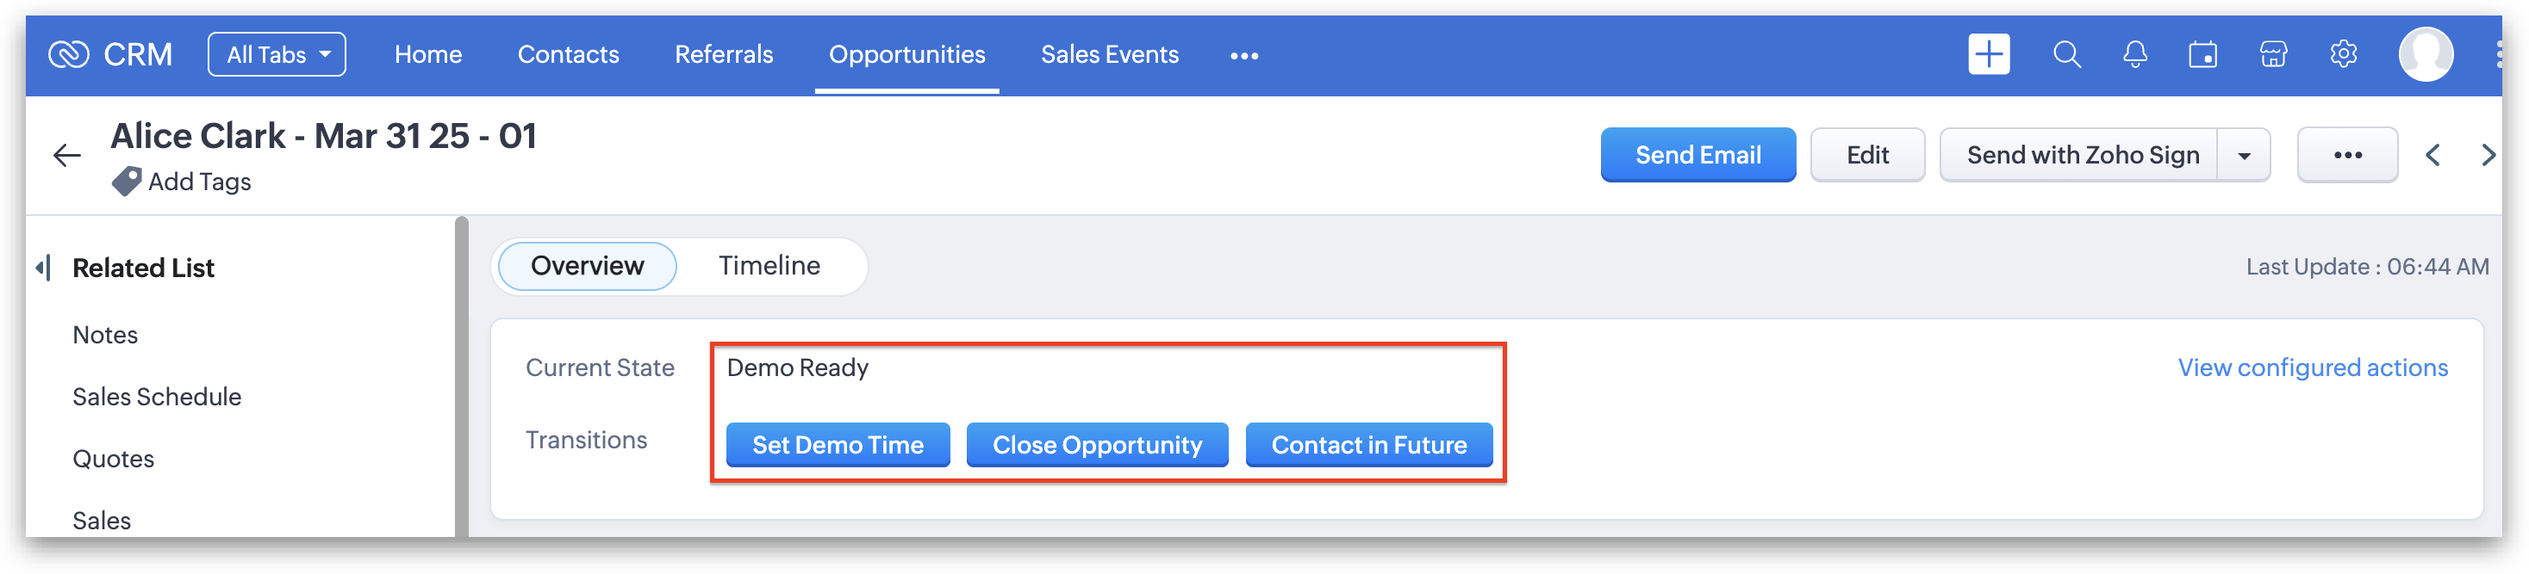Screen dimensions: 2529x574
Task: Open View configured actions link
Action: pos(2312,368)
